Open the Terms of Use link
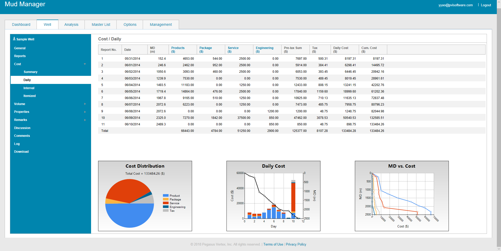The height and width of the screenshot is (251, 501). 273,244
